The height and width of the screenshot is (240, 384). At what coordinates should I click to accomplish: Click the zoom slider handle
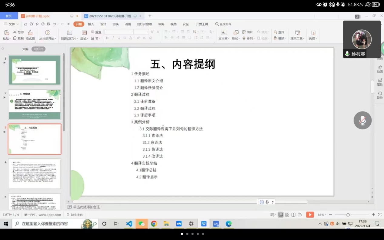348,215
